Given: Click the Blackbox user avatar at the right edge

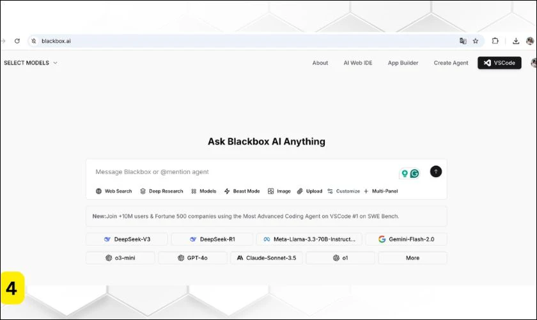Looking at the screenshot, I should [534, 63].
